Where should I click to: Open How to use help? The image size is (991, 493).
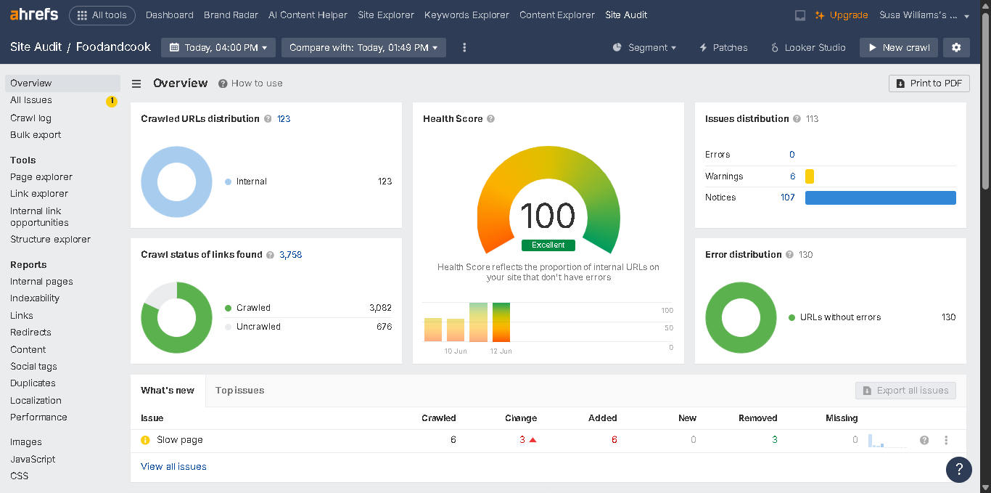pyautogui.click(x=250, y=83)
